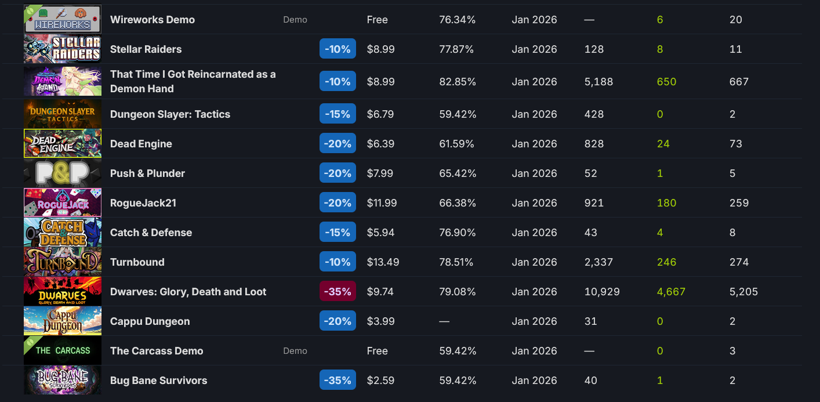The image size is (820, 402).
Task: Open the Stellar Raiders game image
Action: 63,49
